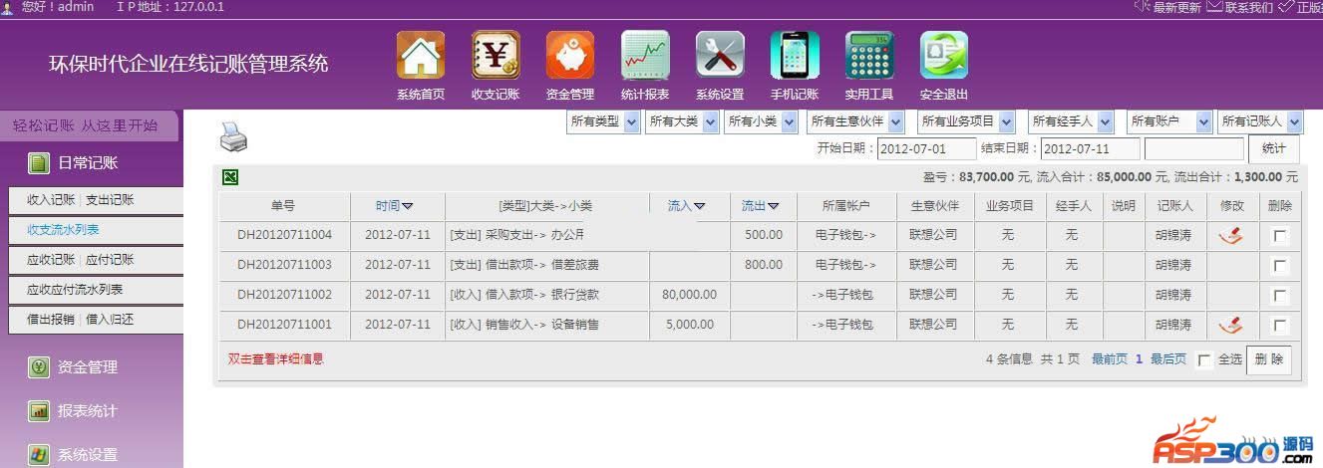Viewport: 1323px width, 468px height.
Task: Open 借入归还 in the sidebar
Action: pos(110,320)
